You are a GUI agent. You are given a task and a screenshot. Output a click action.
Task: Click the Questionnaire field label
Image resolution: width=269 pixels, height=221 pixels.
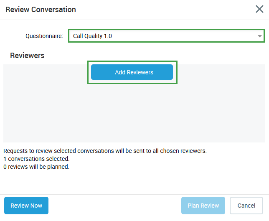44,36
